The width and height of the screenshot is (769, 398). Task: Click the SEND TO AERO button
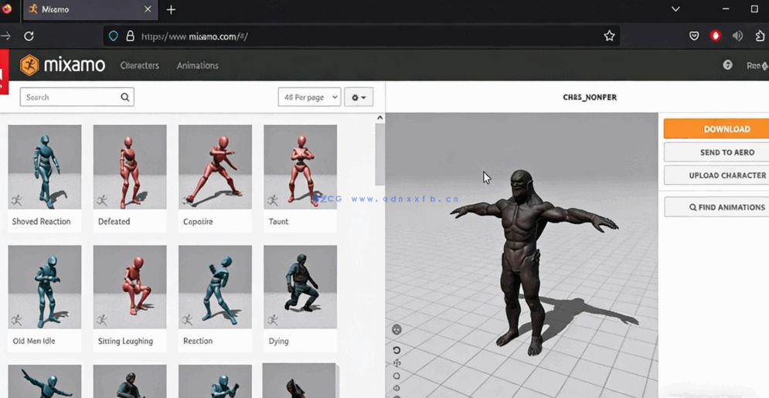tap(716, 152)
